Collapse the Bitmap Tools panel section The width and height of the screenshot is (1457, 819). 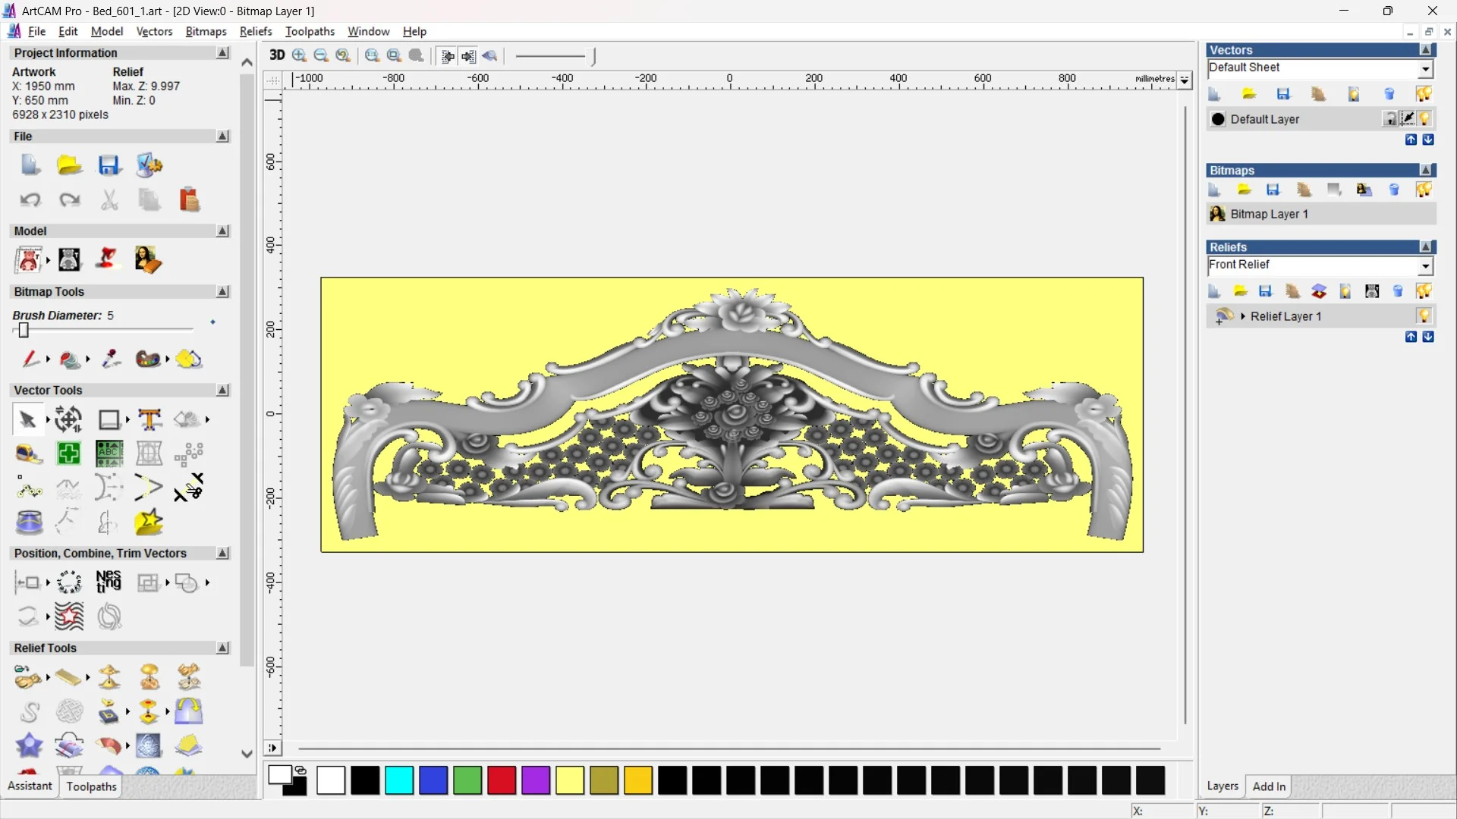(x=222, y=292)
